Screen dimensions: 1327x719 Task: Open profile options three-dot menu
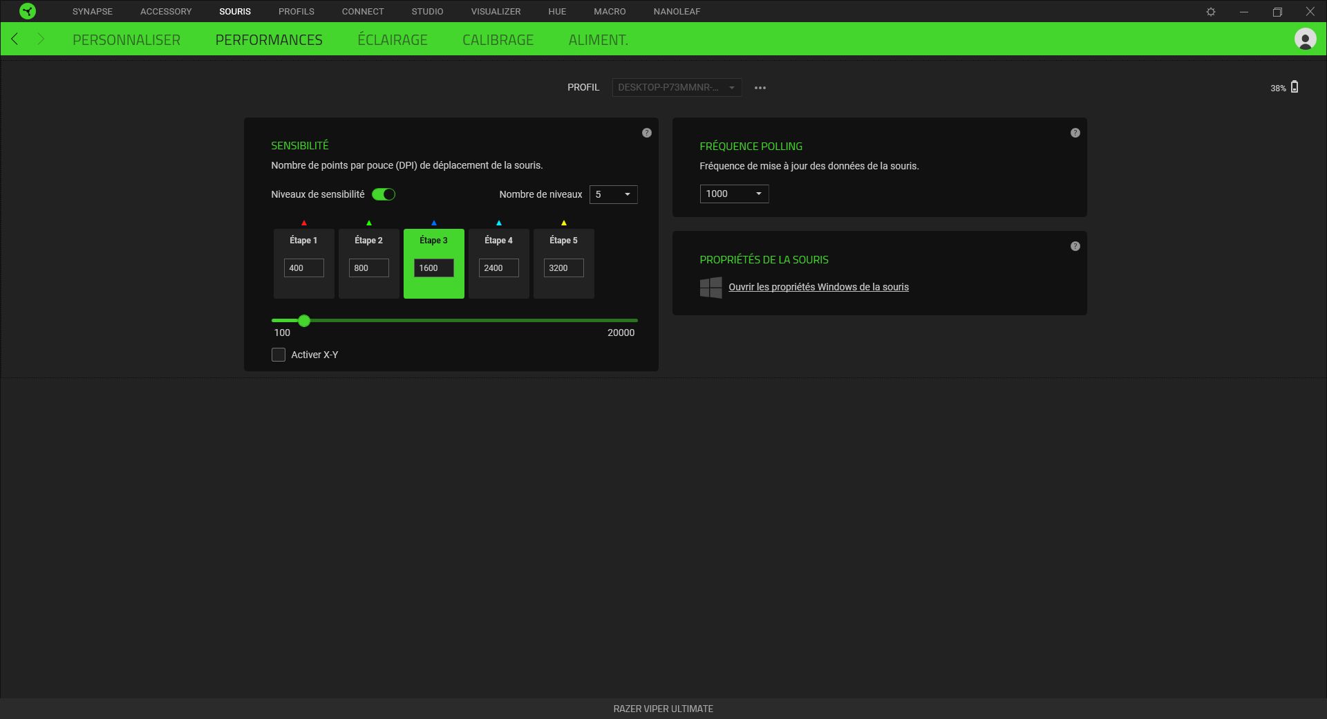click(760, 88)
